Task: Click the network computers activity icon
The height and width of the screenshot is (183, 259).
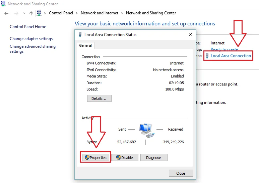Action: coord(146,131)
